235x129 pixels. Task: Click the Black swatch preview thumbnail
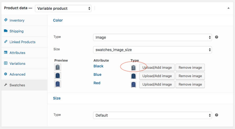point(58,67)
